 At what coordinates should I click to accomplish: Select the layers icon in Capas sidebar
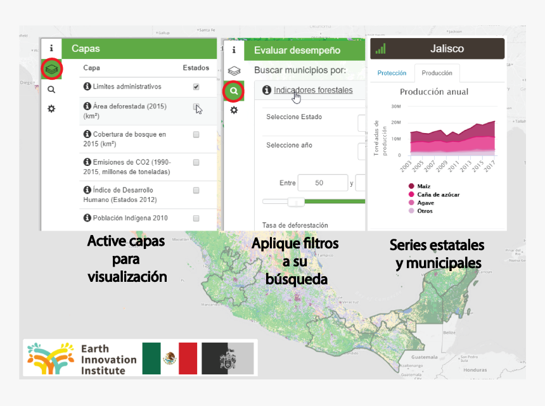point(51,69)
